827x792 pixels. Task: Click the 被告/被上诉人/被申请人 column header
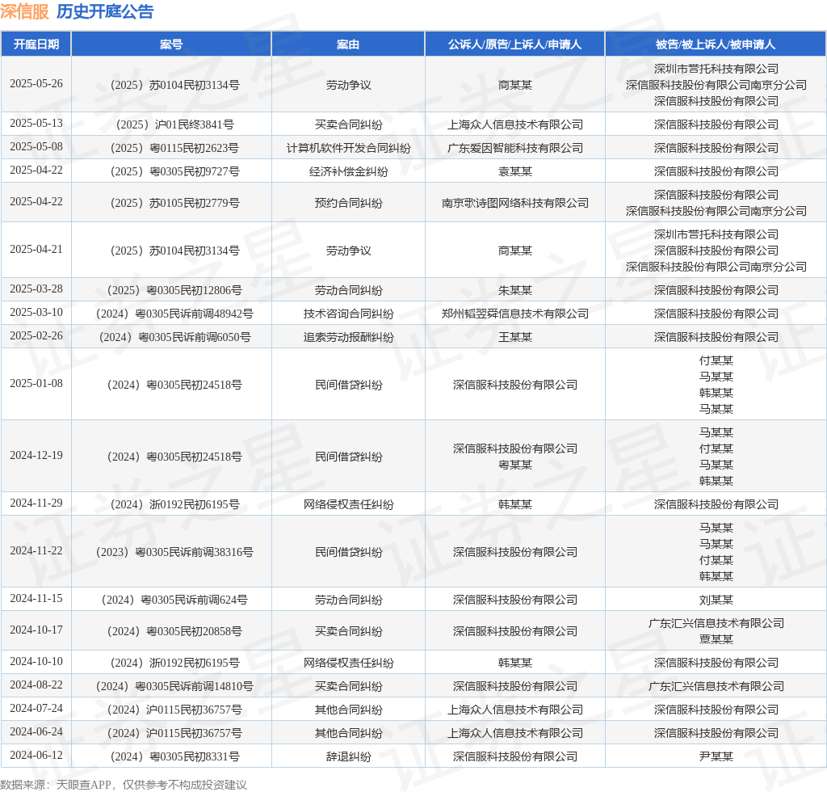(716, 44)
